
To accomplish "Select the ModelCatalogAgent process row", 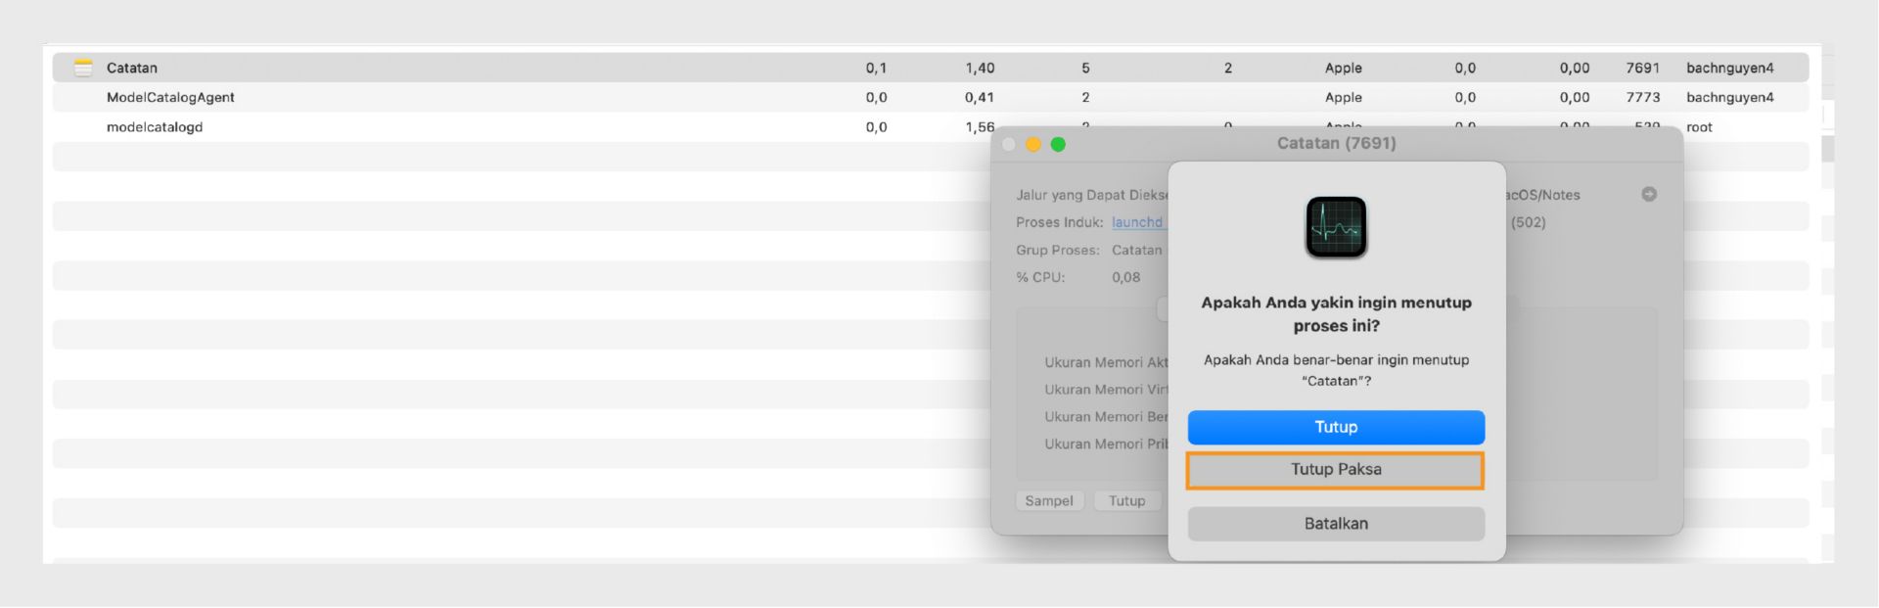I will point(930,97).
